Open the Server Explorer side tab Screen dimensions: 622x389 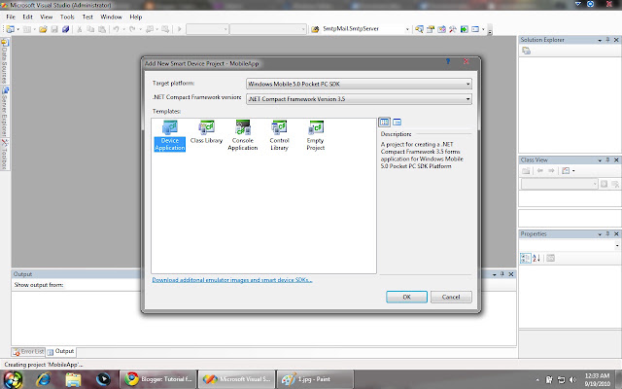5,111
